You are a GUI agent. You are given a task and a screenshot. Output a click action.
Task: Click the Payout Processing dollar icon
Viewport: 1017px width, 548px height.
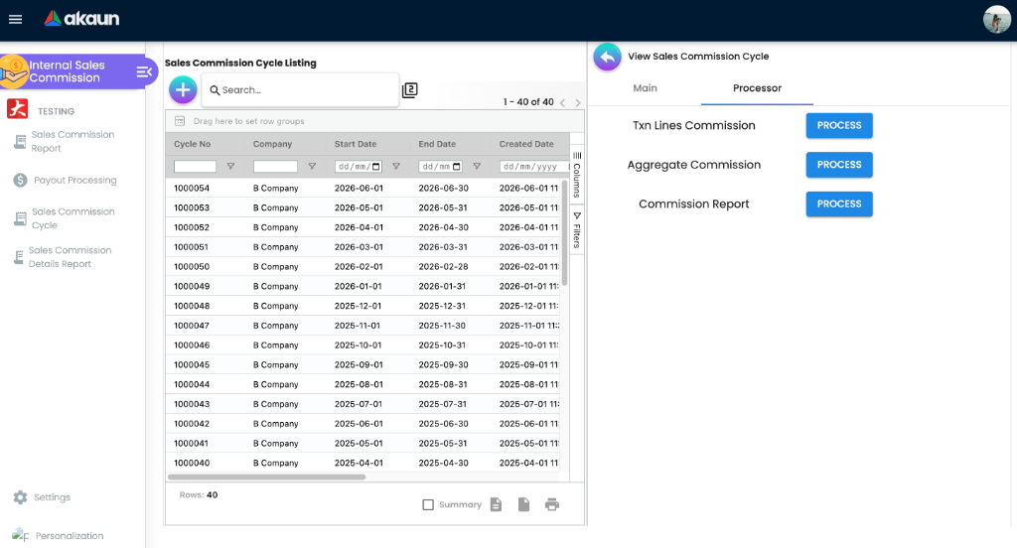tap(20, 181)
